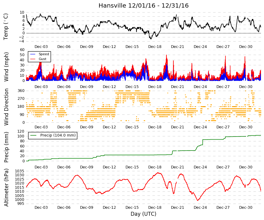Click Dec-03 tick under wind speed chart
This screenshot has height=220, width=264.
(41, 87)
